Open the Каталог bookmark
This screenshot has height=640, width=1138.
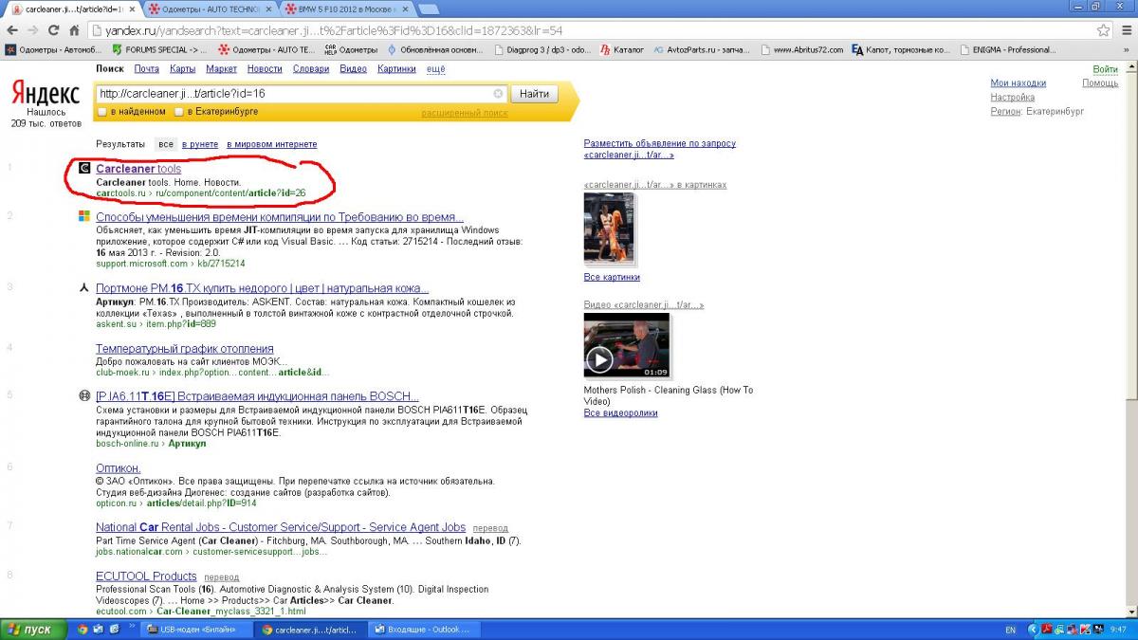tap(621, 49)
